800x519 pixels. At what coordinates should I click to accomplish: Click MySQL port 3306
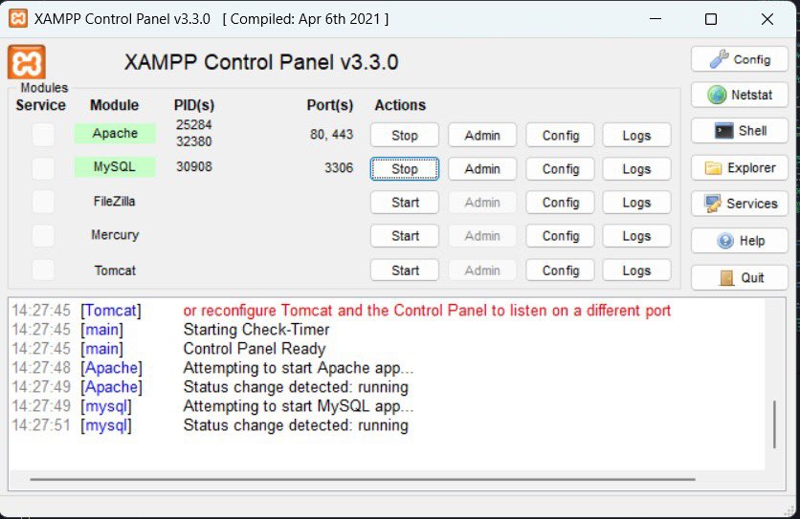tap(339, 167)
